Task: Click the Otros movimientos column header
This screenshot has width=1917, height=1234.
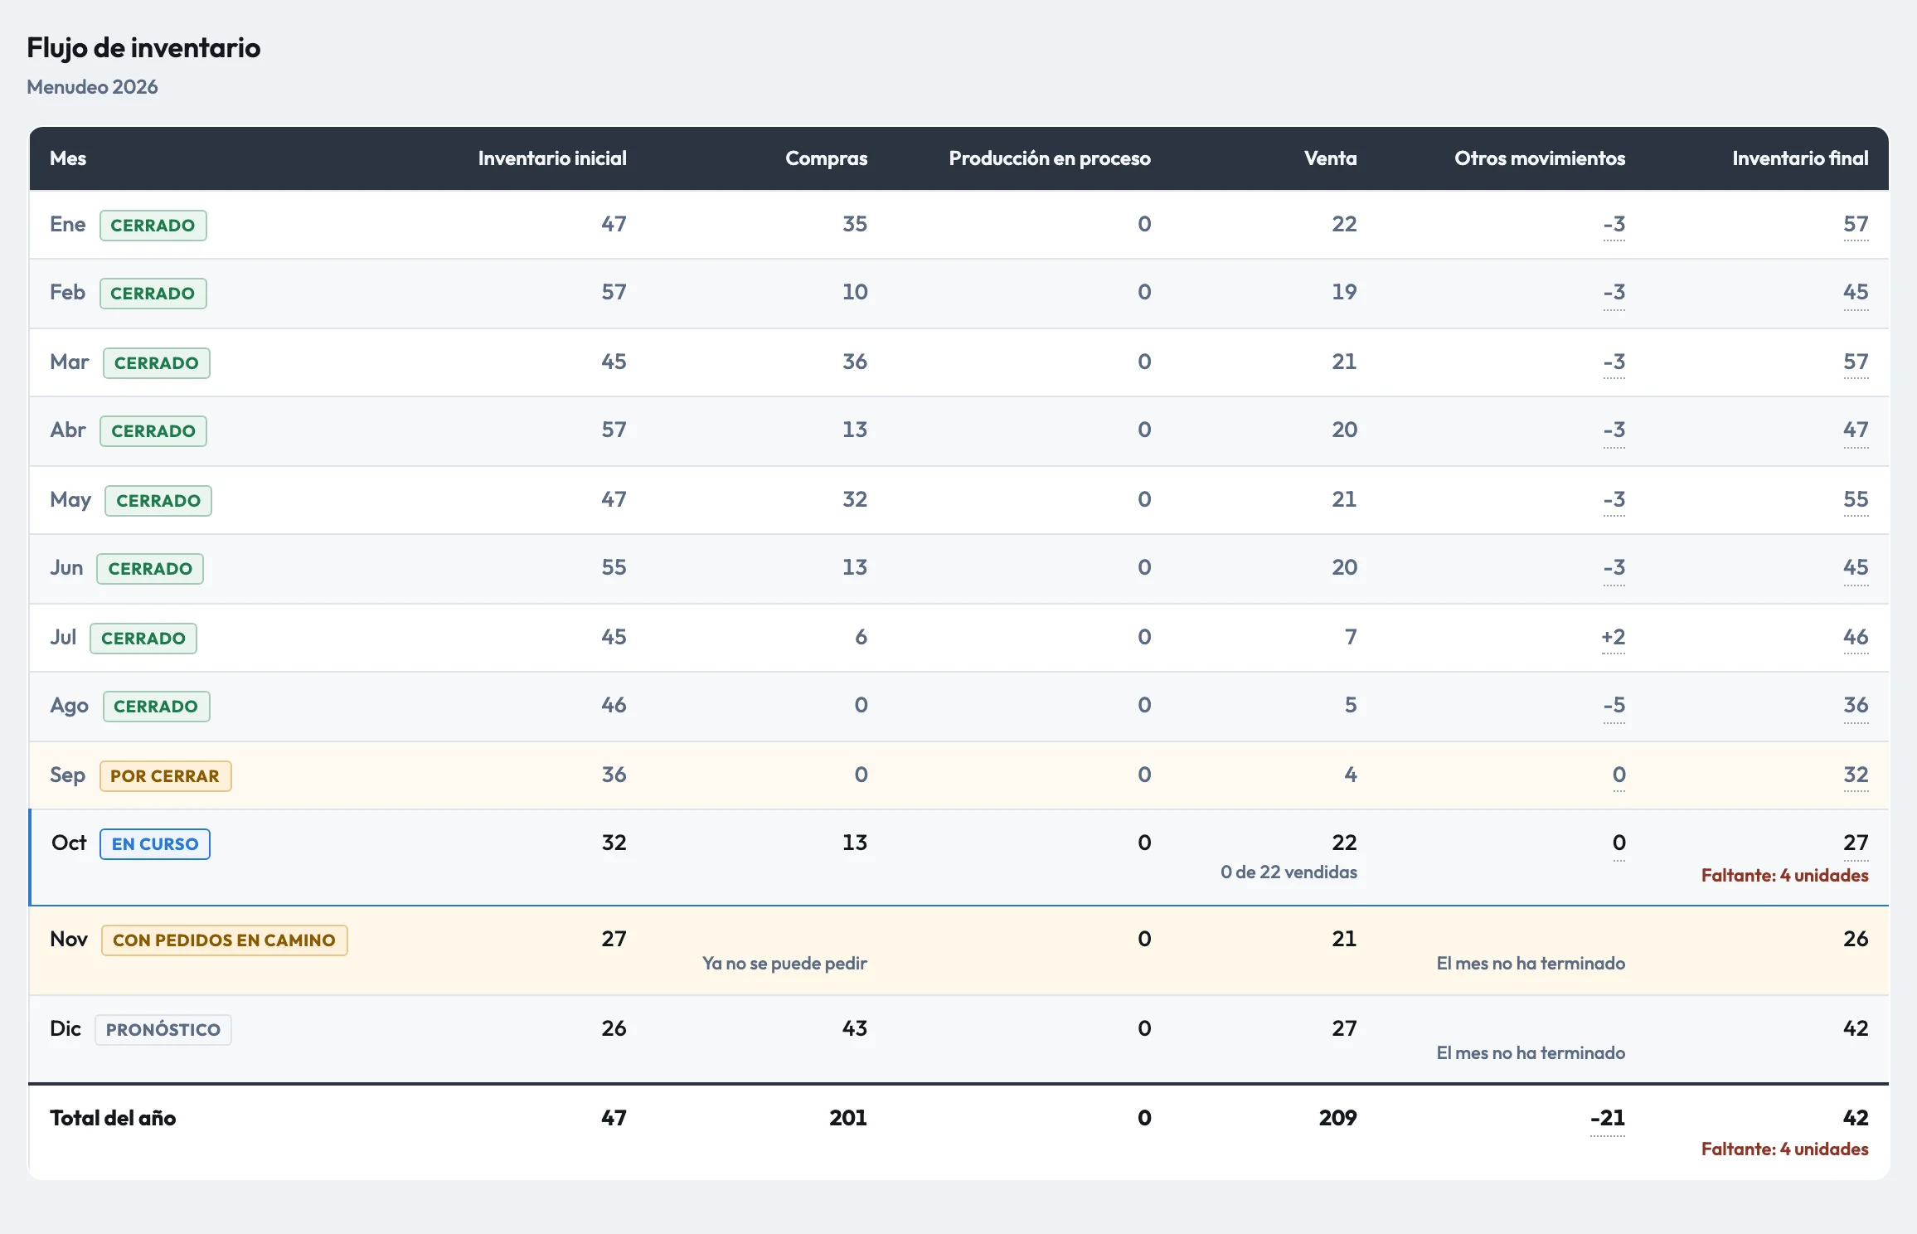Action: (x=1540, y=158)
